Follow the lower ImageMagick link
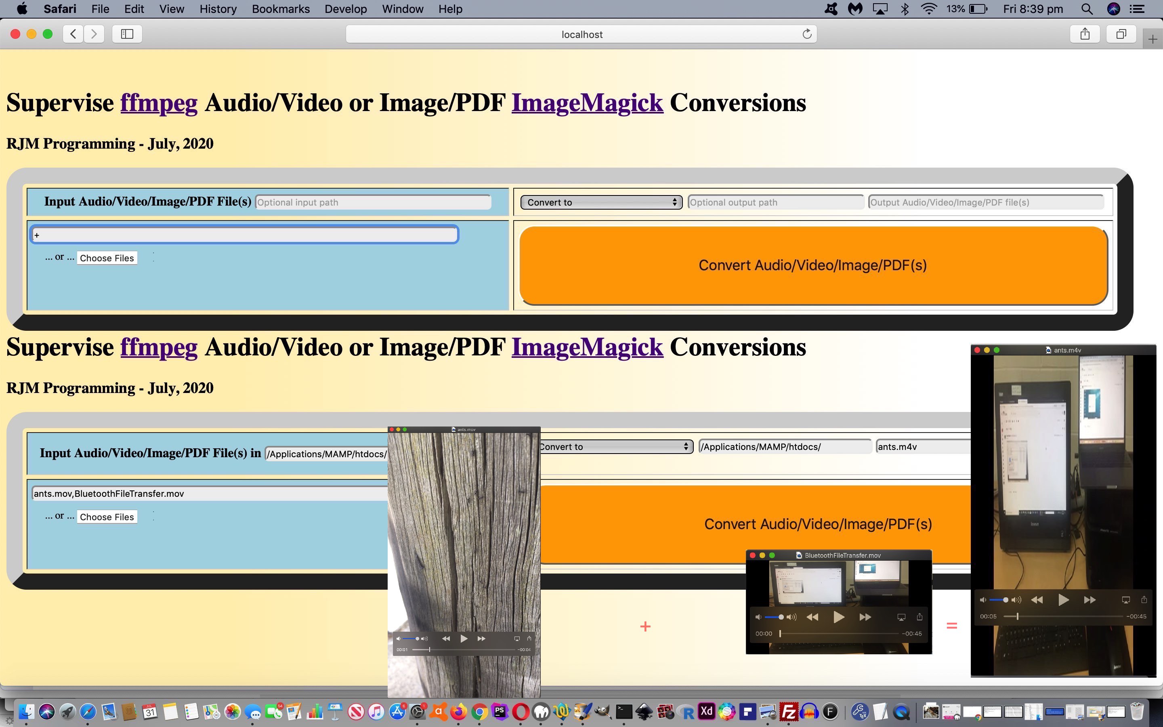 point(587,347)
